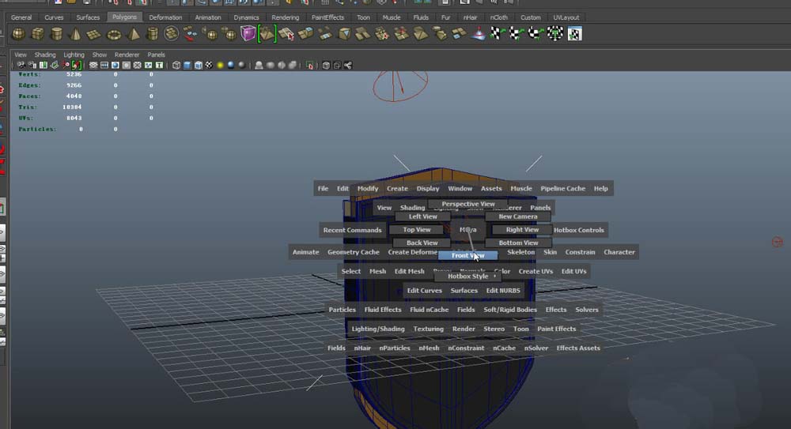Open the viewport Shading panel menu
This screenshot has height=429, width=791.
(45, 55)
